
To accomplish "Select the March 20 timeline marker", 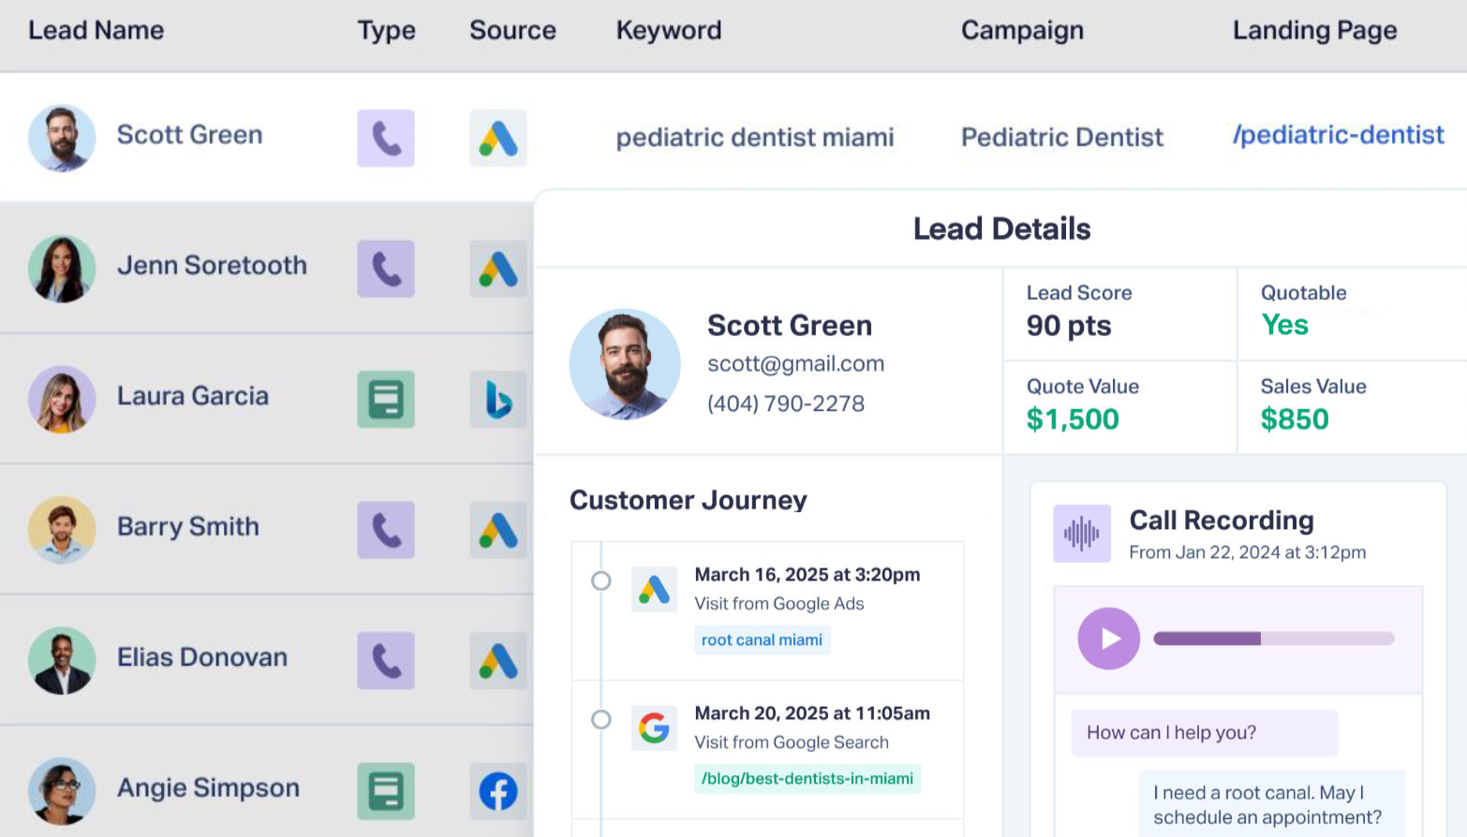I will coord(601,719).
